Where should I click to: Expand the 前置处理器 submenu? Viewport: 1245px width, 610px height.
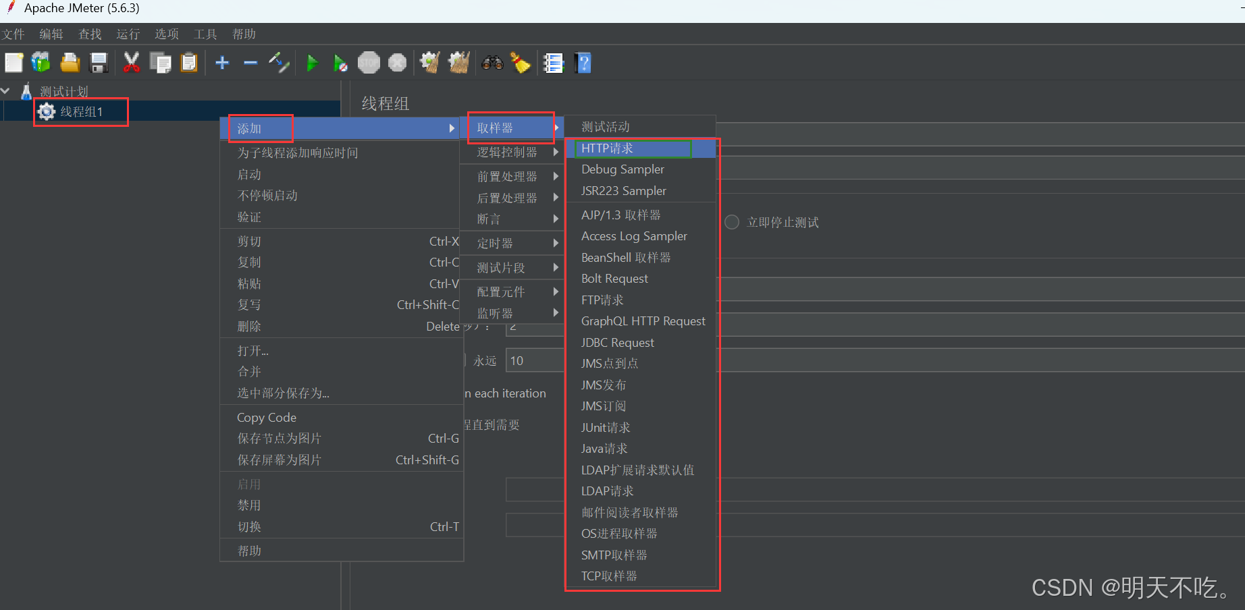[512, 176]
